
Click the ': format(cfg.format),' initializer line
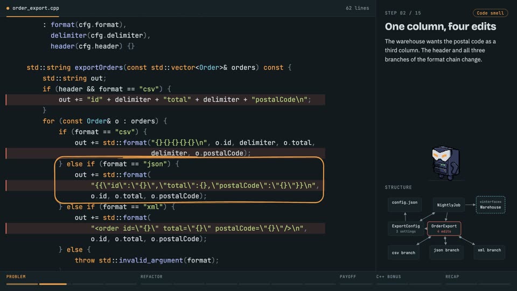85,25
